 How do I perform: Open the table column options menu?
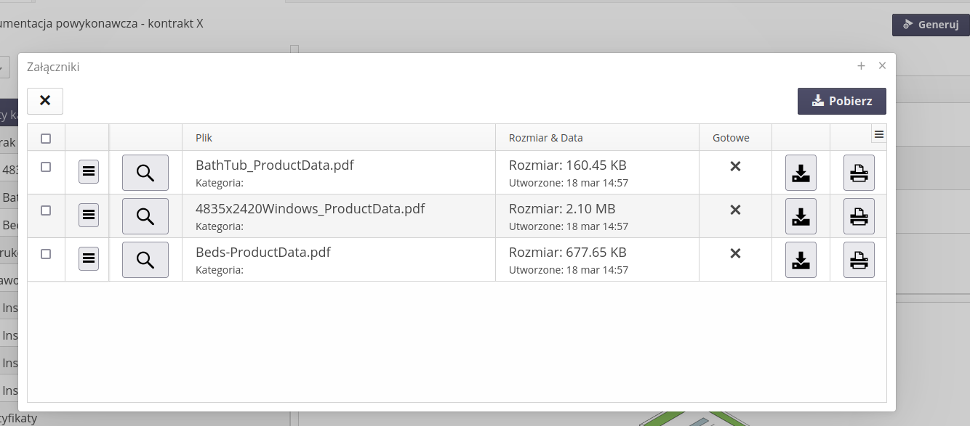[878, 134]
